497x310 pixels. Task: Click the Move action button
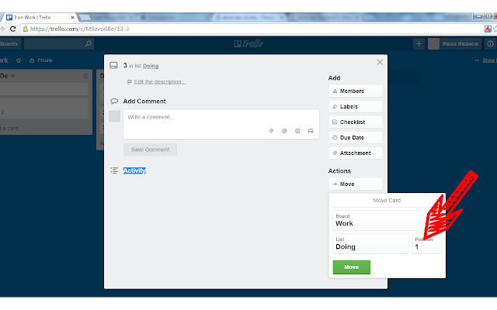[356, 184]
